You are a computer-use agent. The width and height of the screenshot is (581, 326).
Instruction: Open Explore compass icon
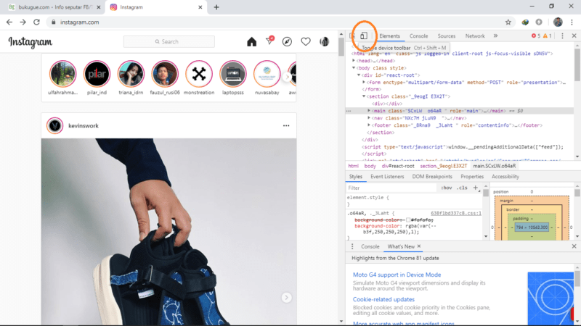point(287,42)
